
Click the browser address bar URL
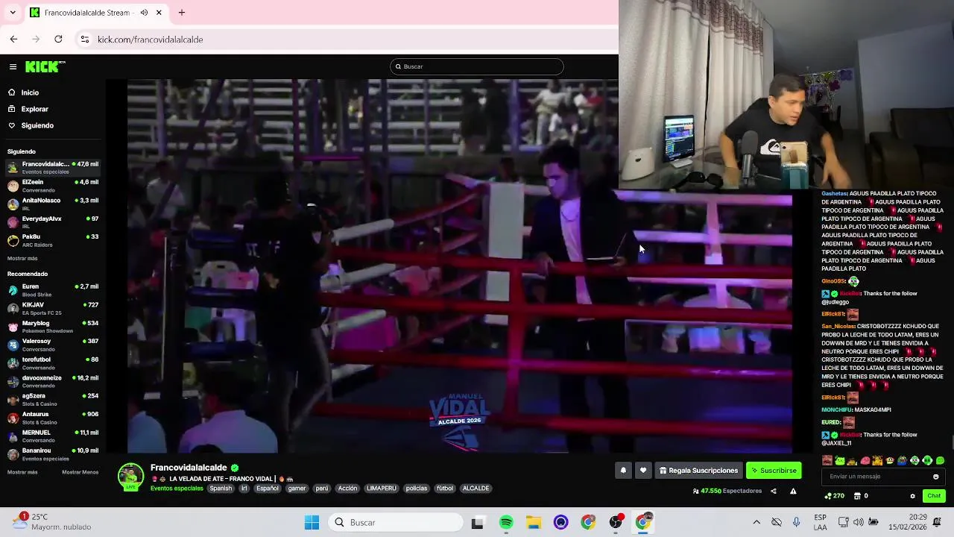(x=150, y=40)
